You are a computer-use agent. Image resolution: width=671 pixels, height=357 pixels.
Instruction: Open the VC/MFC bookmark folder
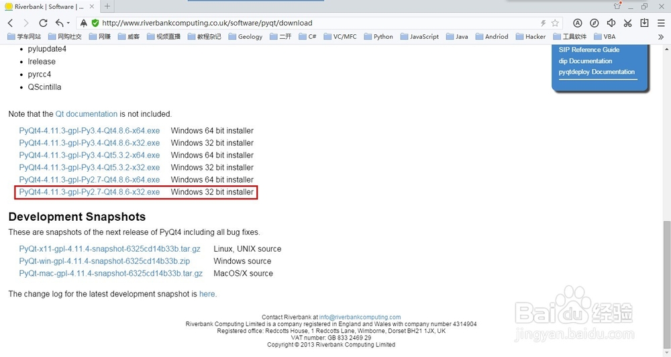point(340,37)
